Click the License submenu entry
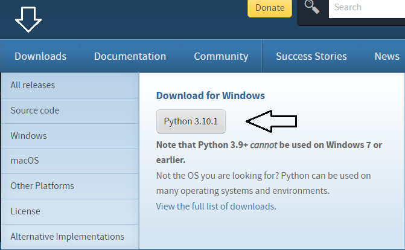This screenshot has width=405, height=250. (25, 211)
